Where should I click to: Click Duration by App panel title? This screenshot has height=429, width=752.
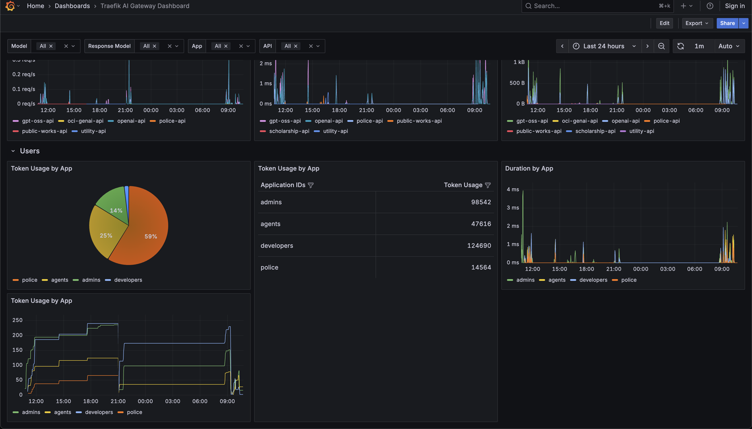(x=529, y=168)
